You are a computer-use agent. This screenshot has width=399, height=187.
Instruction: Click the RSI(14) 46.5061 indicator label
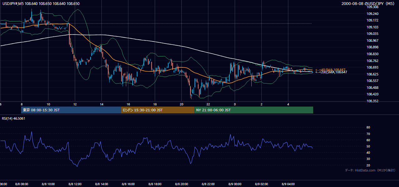pyautogui.click(x=13, y=118)
